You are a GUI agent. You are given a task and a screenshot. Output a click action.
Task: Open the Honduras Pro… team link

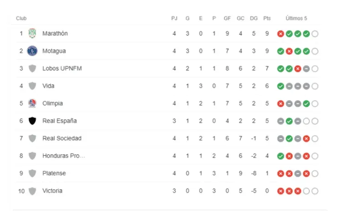coord(63,156)
